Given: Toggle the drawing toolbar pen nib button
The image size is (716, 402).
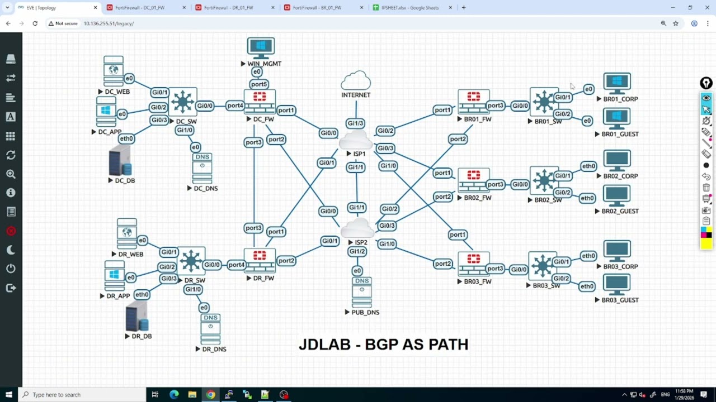Looking at the screenshot, I should point(706,83).
